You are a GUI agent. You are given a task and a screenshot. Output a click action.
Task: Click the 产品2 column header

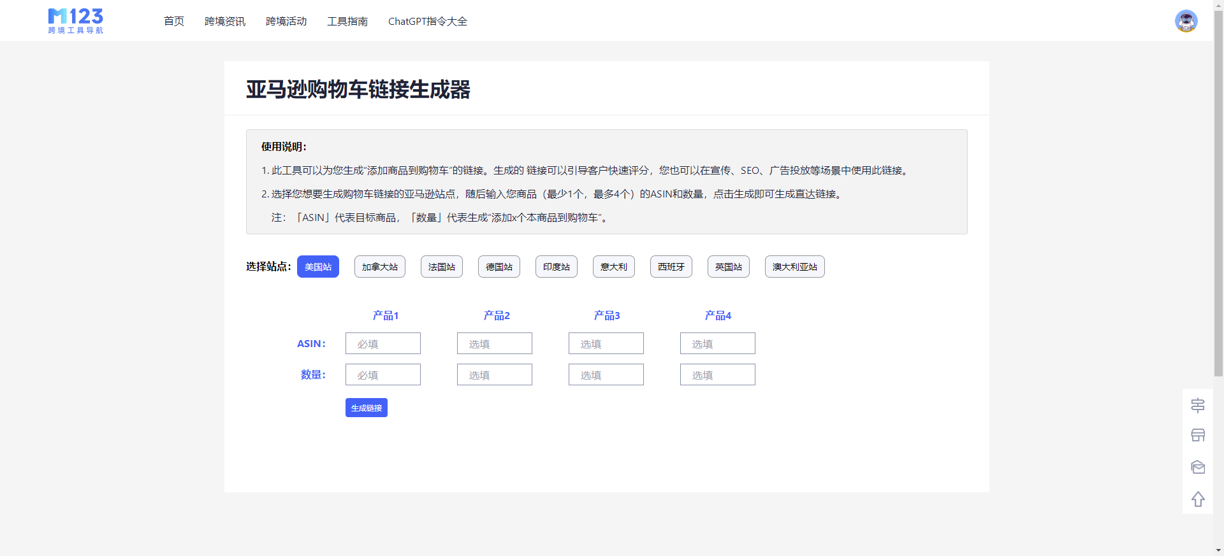coord(497,315)
